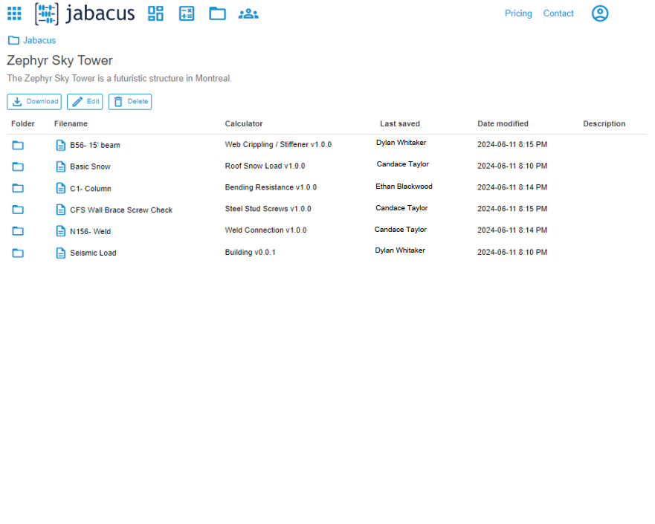
Task: Select Weld Connection v1.0.0 calculator
Action: point(265,230)
